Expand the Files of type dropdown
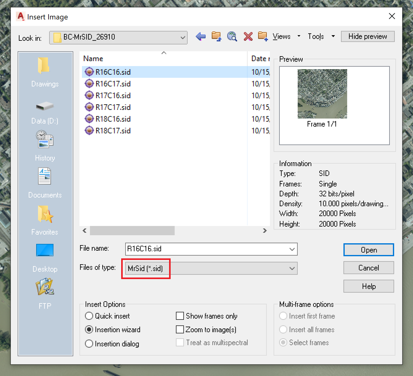This screenshot has width=413, height=376. (x=292, y=268)
